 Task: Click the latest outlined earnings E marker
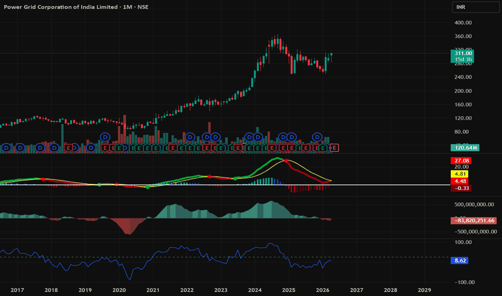334,148
